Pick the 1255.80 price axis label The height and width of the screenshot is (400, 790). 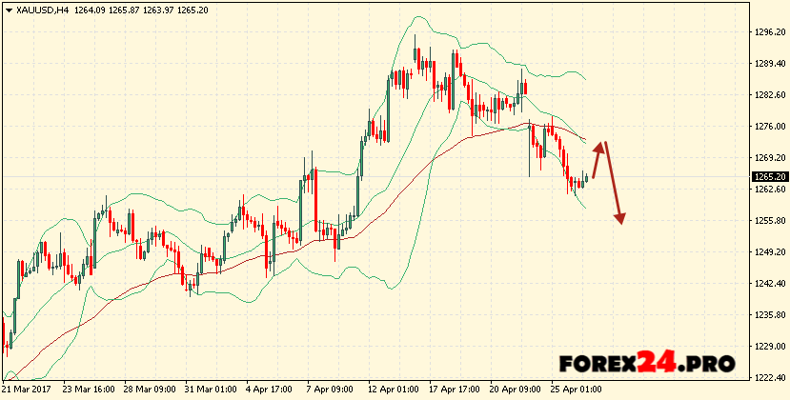coord(767,221)
